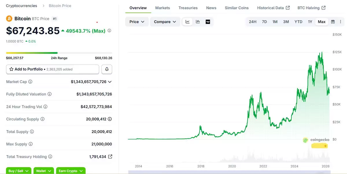
Task: Select the 7D time range
Action: coord(264,22)
